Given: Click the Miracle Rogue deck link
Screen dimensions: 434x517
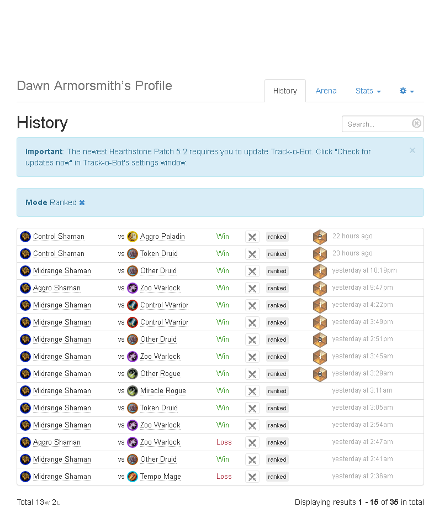Looking at the screenshot, I should click(163, 391).
